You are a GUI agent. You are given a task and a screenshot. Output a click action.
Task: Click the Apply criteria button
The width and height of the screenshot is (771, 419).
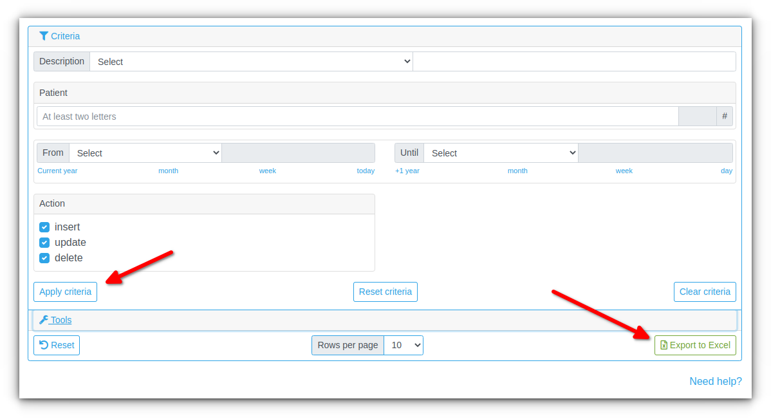click(66, 292)
